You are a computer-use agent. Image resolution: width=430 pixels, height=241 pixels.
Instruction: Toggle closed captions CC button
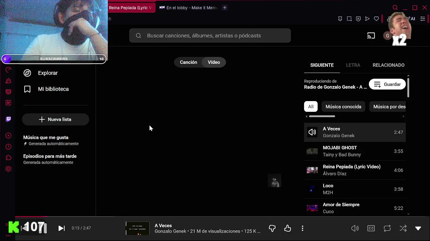371,228
